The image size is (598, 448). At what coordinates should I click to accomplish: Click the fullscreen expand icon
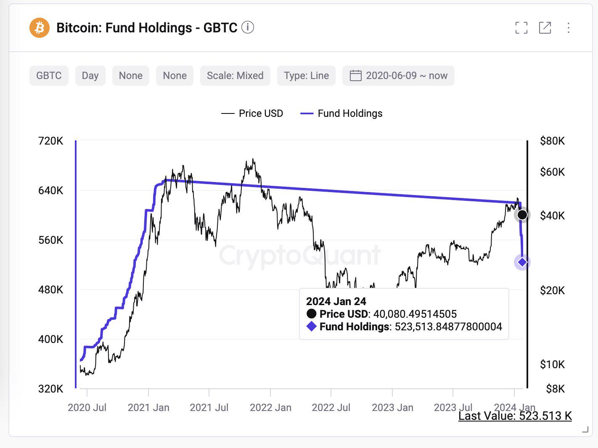point(521,28)
